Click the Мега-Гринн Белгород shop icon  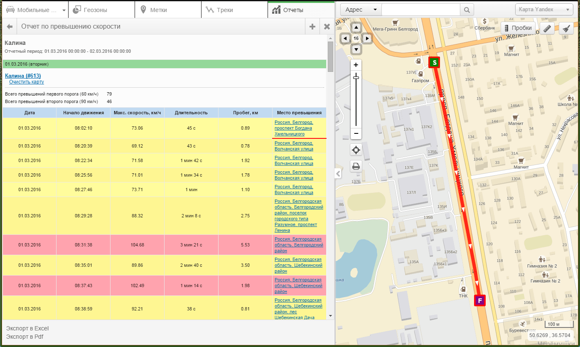pos(395,22)
